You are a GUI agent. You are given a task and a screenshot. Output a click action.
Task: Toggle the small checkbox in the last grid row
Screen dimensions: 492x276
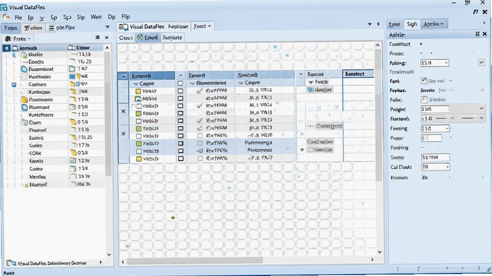point(200,159)
